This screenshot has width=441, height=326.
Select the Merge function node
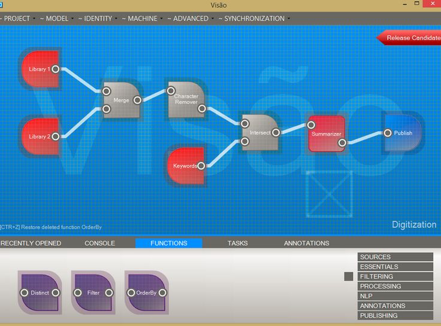pyautogui.click(x=122, y=100)
